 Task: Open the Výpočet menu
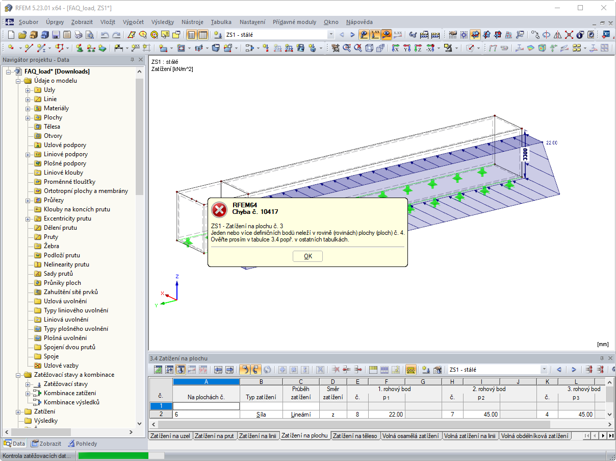(134, 22)
